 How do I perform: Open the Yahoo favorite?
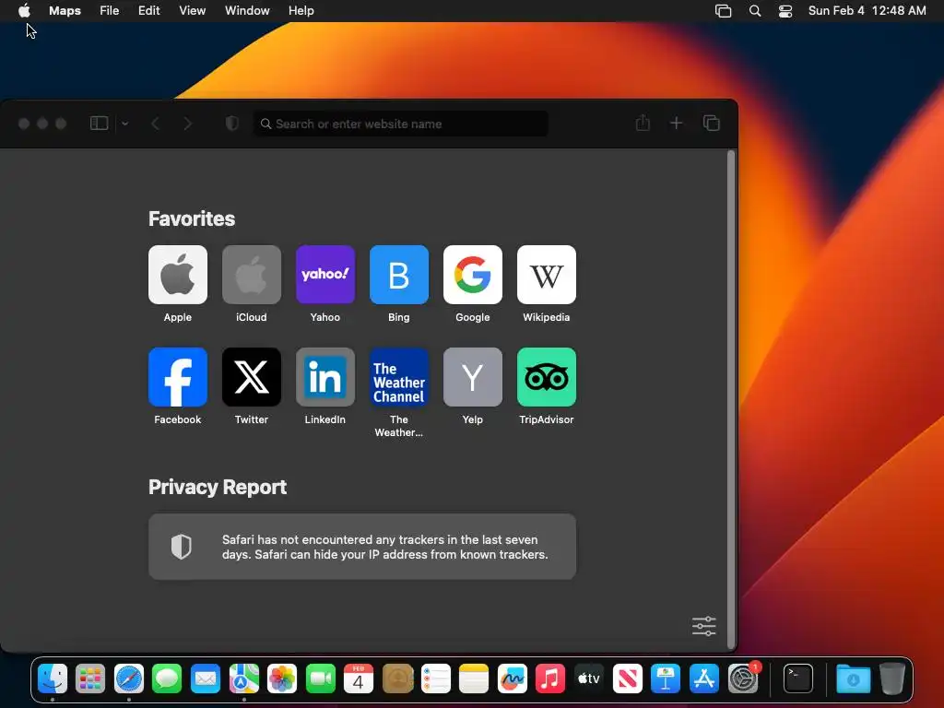[325, 275]
